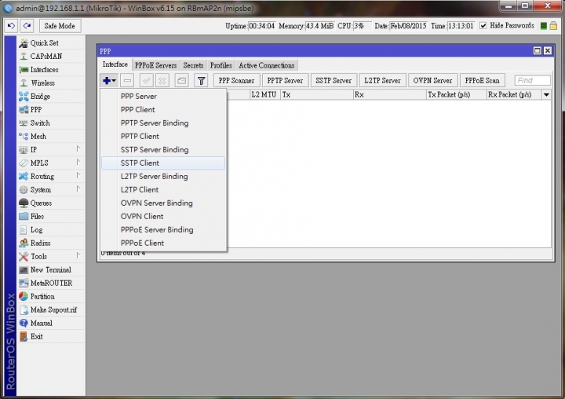This screenshot has width=565, height=399.
Task: Click the remove (minus) toolbar button
Action: click(127, 80)
